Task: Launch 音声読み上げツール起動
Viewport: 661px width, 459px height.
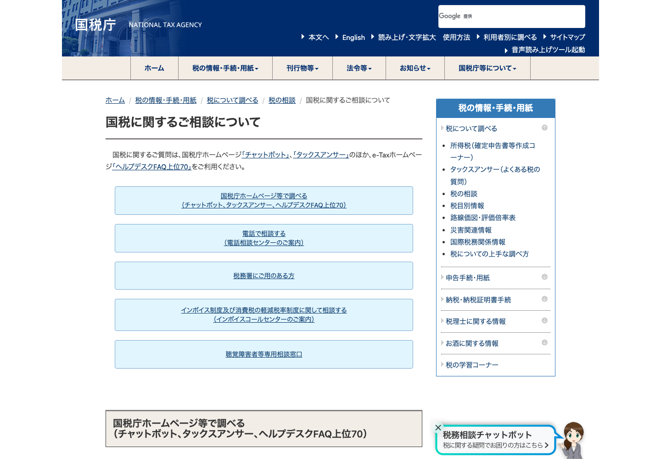Action: pyautogui.click(x=548, y=50)
